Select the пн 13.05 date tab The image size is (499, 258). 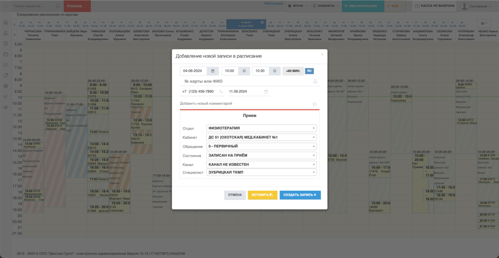tap(30, 24)
